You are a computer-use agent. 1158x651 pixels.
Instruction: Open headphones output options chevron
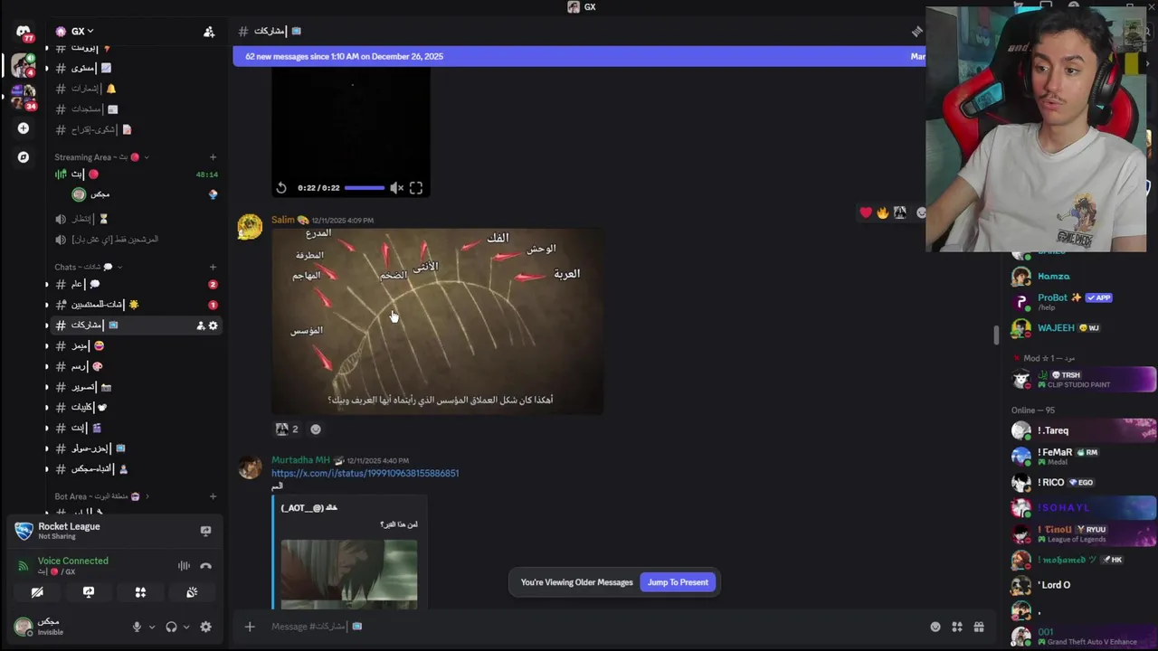pyautogui.click(x=186, y=627)
